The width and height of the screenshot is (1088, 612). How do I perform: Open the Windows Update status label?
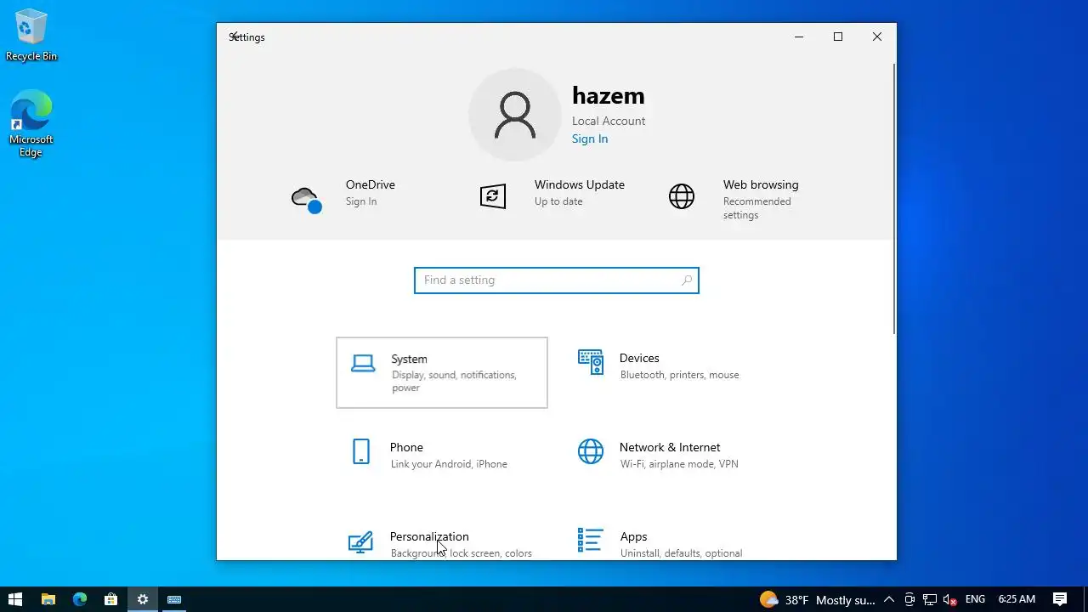click(558, 201)
